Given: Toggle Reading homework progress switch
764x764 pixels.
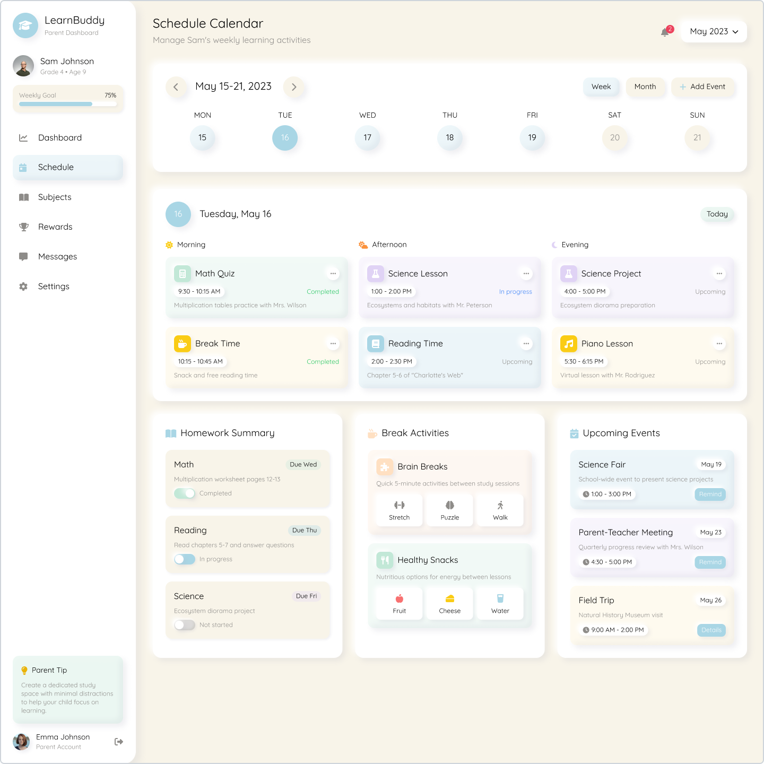Looking at the screenshot, I should tap(185, 559).
